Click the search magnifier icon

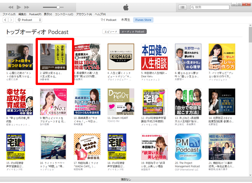coord(193,7)
